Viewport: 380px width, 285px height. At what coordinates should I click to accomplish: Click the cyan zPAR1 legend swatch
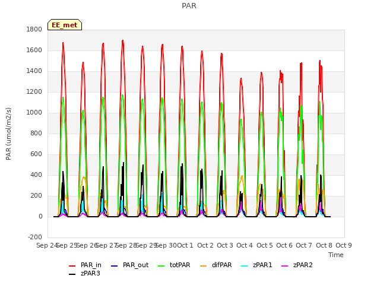(245, 266)
